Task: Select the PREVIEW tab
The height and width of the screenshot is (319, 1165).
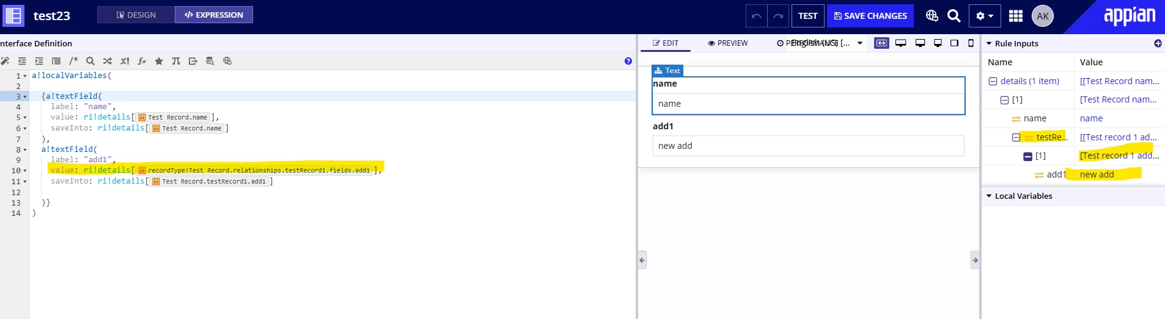Action: click(x=728, y=43)
